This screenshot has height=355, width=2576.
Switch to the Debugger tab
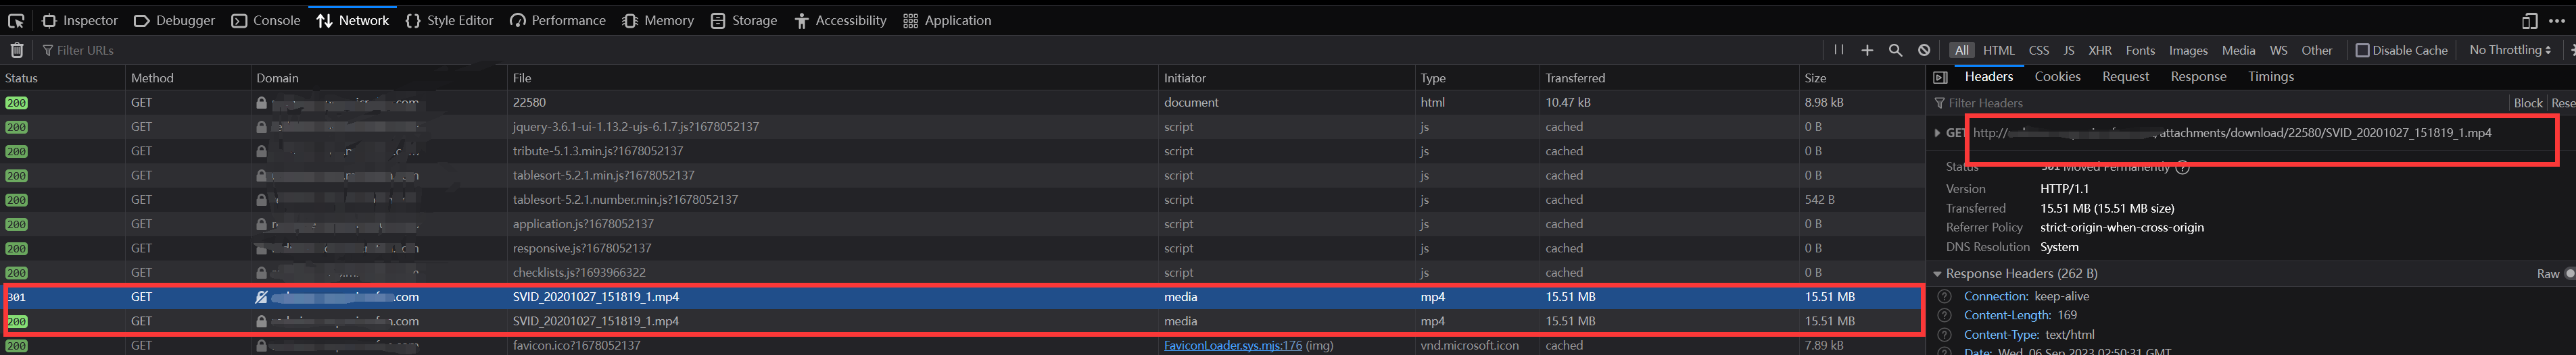click(x=174, y=20)
